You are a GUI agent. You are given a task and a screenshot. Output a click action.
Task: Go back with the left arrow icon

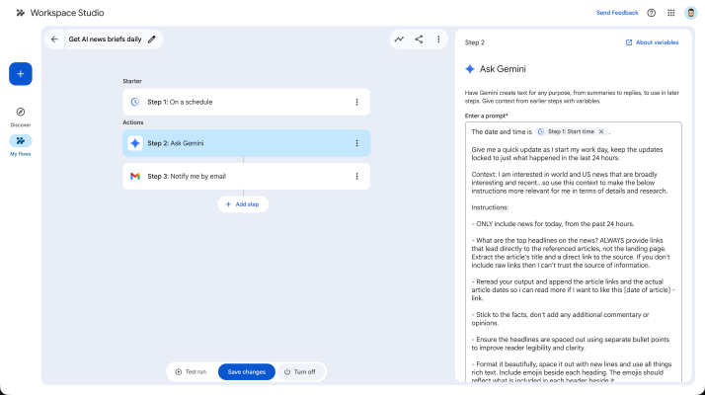coord(54,39)
